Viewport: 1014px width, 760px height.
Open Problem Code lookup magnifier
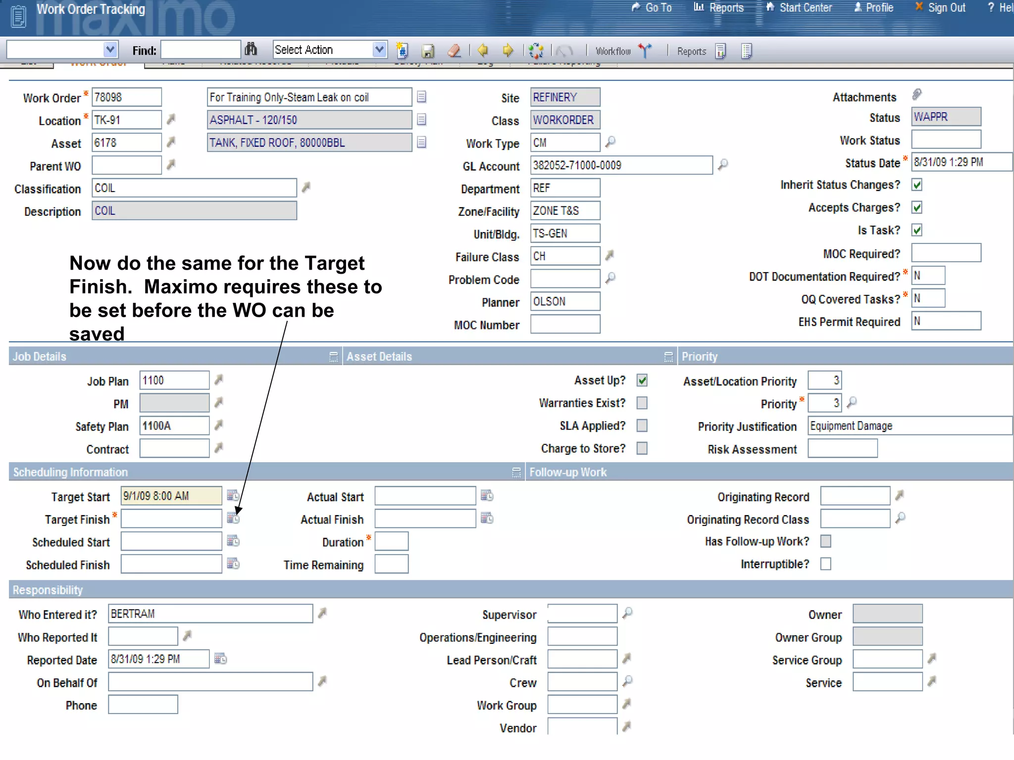(x=610, y=278)
